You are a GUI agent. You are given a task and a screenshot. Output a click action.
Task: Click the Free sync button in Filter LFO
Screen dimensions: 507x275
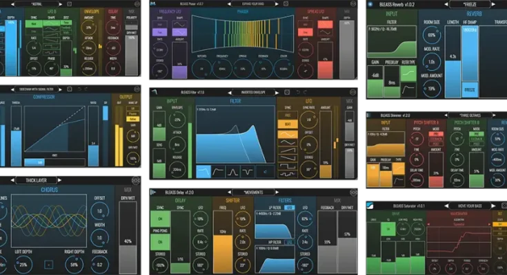[x=287, y=115]
